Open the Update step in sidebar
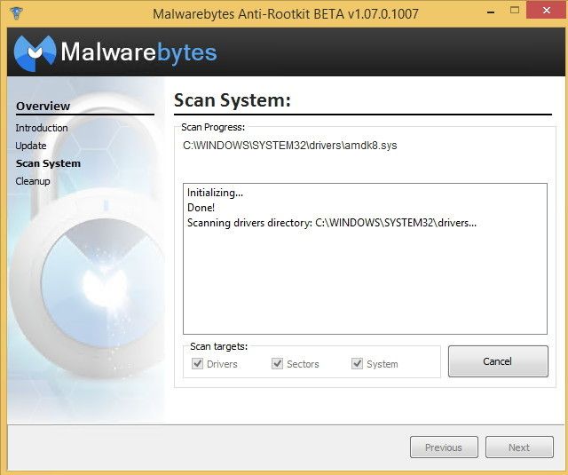The height and width of the screenshot is (475, 568). (x=31, y=146)
